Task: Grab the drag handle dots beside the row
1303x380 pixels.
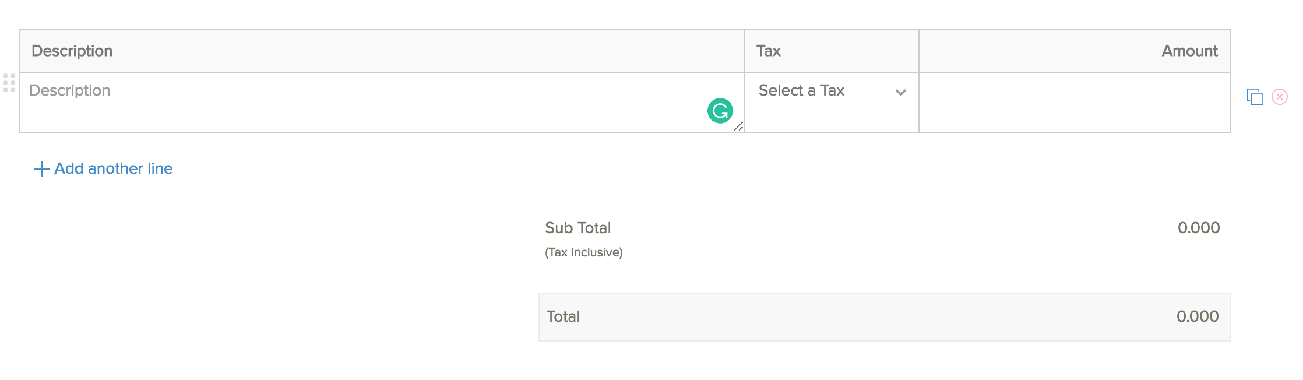Action: click(8, 83)
